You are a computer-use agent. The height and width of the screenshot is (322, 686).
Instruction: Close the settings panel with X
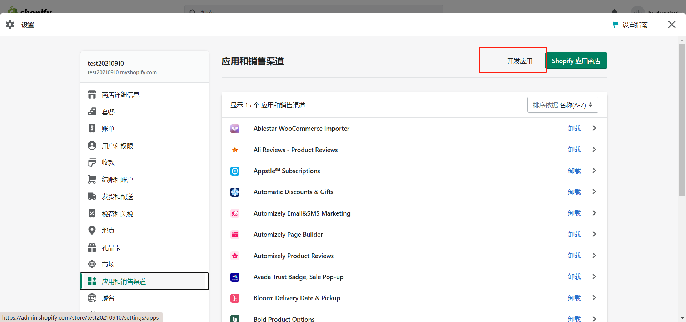click(x=672, y=25)
